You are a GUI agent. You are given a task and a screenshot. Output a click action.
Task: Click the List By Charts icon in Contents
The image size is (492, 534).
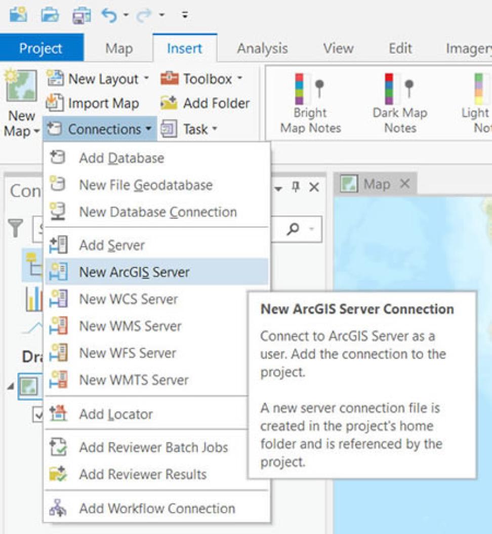(34, 299)
